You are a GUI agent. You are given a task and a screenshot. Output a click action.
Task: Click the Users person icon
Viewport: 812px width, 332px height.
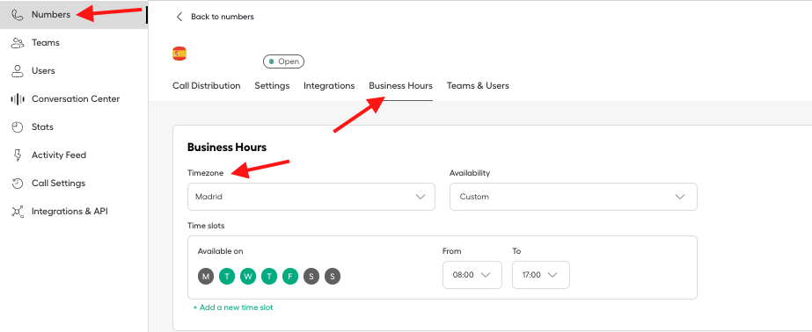tap(18, 71)
